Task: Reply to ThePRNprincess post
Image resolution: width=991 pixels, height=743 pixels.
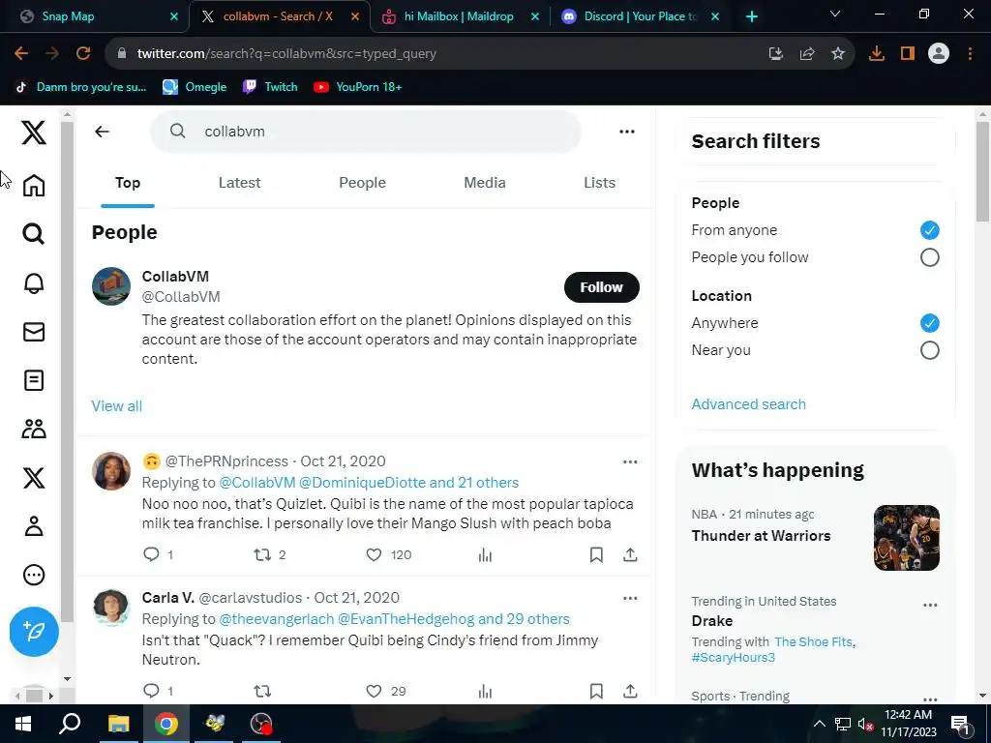Action: tap(151, 554)
